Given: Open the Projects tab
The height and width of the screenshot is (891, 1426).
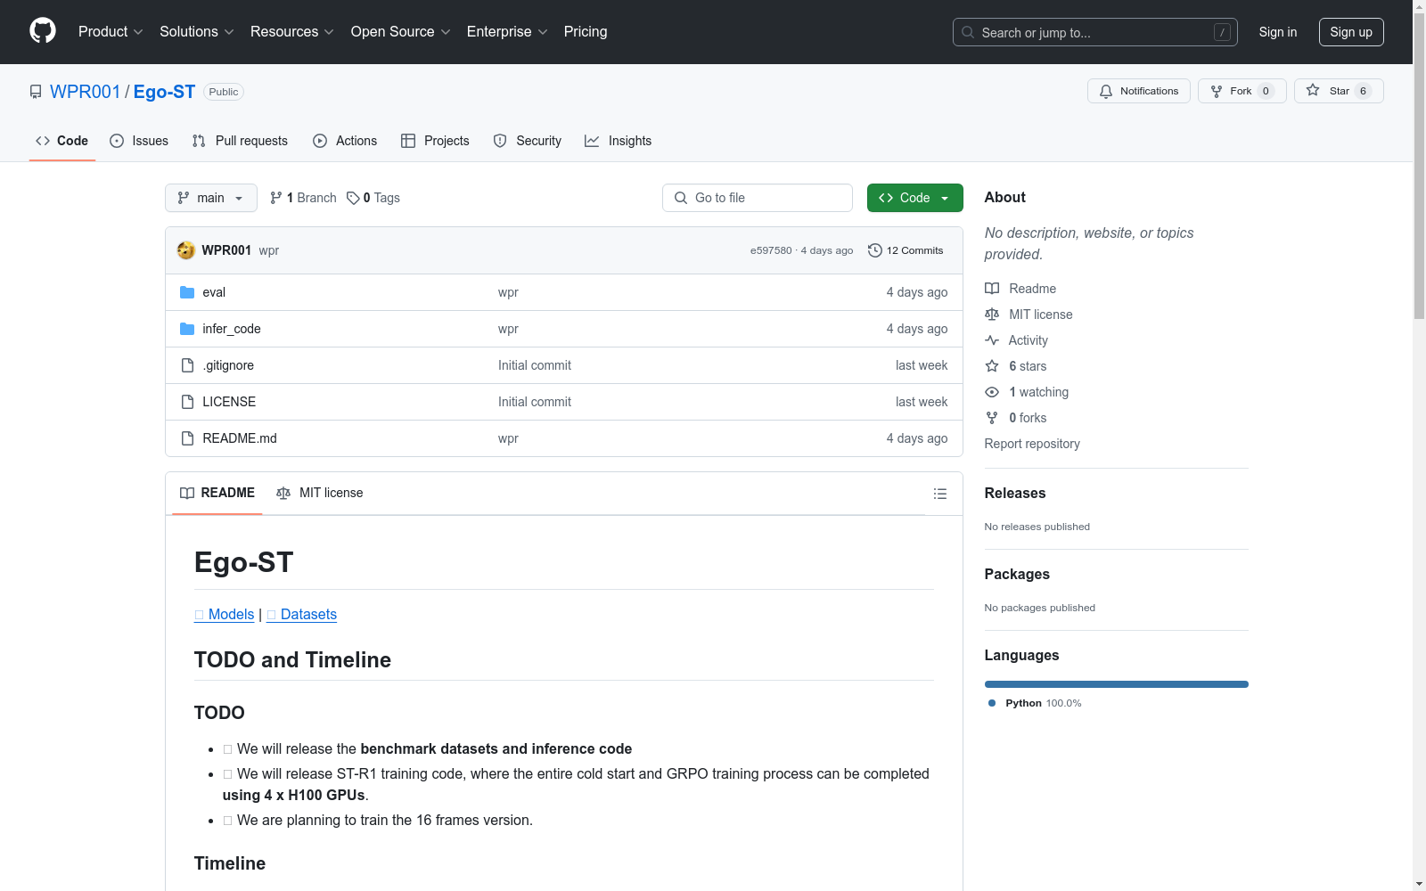Looking at the screenshot, I should pyautogui.click(x=435, y=141).
